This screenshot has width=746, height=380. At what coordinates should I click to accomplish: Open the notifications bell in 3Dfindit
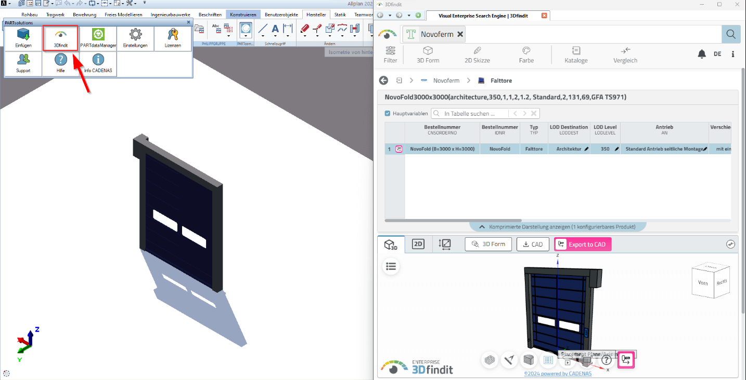point(702,54)
